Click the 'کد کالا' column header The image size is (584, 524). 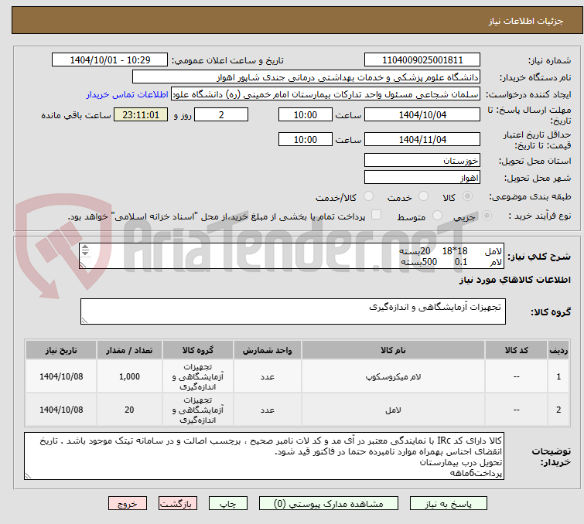(516, 350)
